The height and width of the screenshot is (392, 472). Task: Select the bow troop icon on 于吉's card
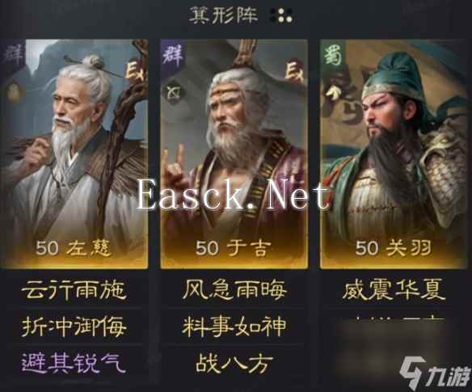174,92
